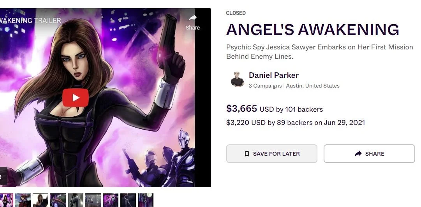Select the third thumbnail with white background
This screenshot has width=421, height=207.
(40, 200)
